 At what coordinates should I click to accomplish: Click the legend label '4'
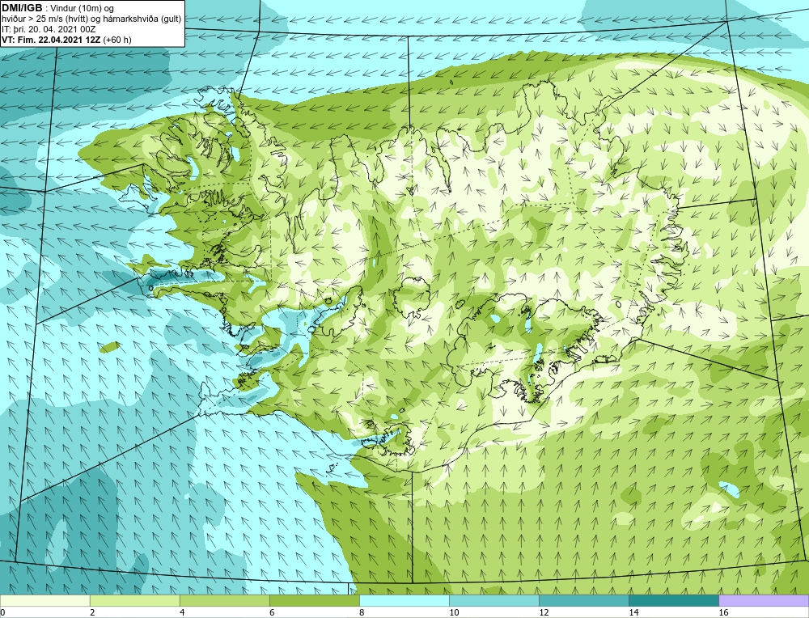pos(181,612)
